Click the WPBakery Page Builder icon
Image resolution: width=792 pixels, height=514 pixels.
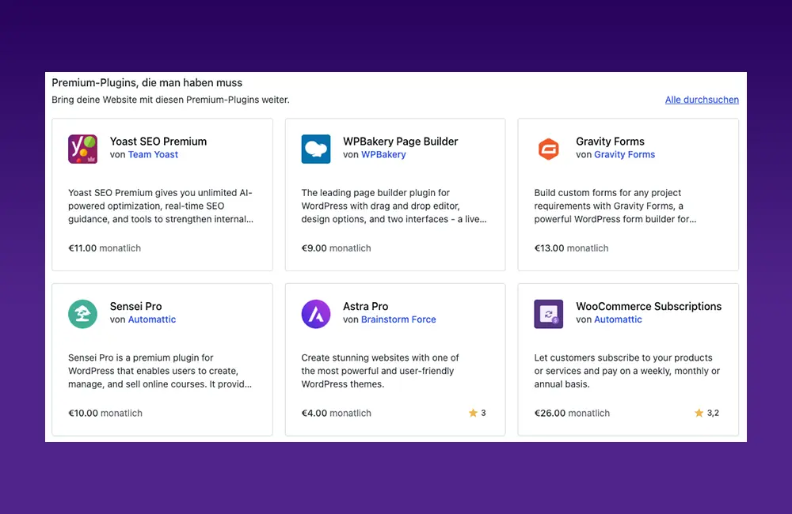pyautogui.click(x=316, y=149)
